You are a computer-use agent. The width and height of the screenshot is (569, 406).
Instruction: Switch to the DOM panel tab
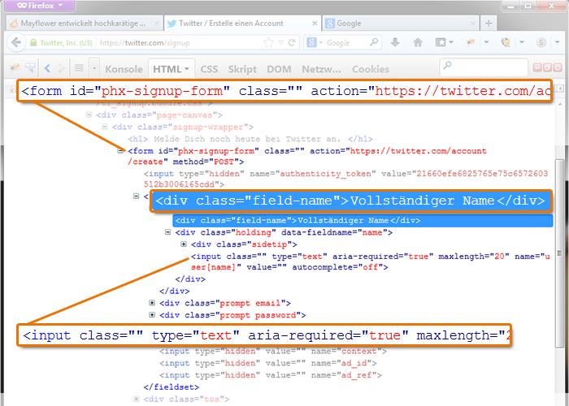(279, 69)
